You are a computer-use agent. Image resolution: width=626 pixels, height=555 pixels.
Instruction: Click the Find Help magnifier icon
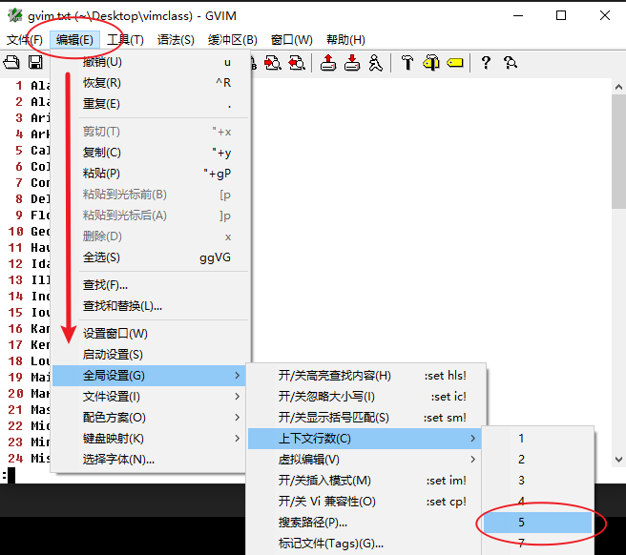(511, 63)
